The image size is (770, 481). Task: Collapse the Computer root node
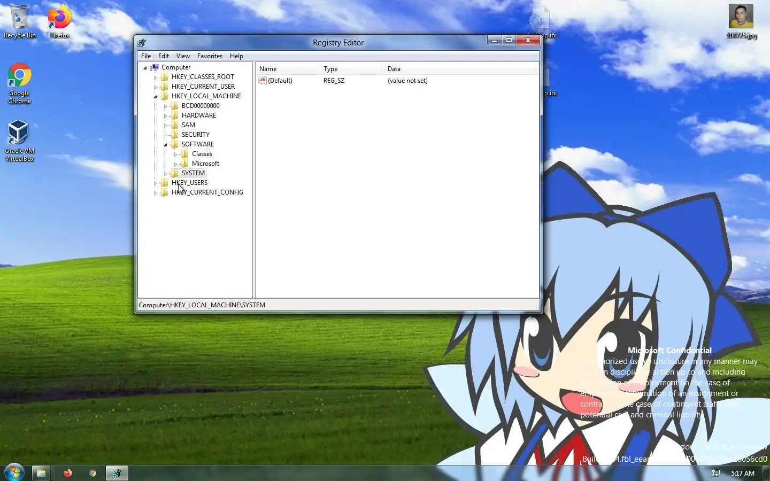point(145,68)
